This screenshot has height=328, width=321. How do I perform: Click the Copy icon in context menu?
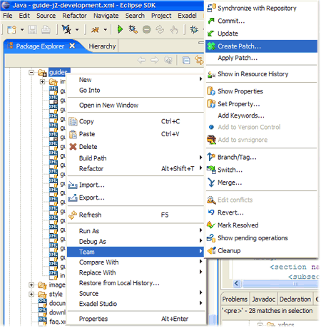[x=73, y=121]
